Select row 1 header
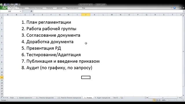 click(x=2, y=17)
